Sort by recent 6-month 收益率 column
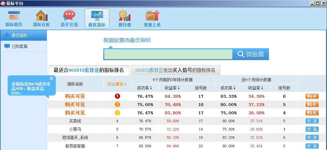327x150 pixels. pyautogui.click(x=256, y=88)
